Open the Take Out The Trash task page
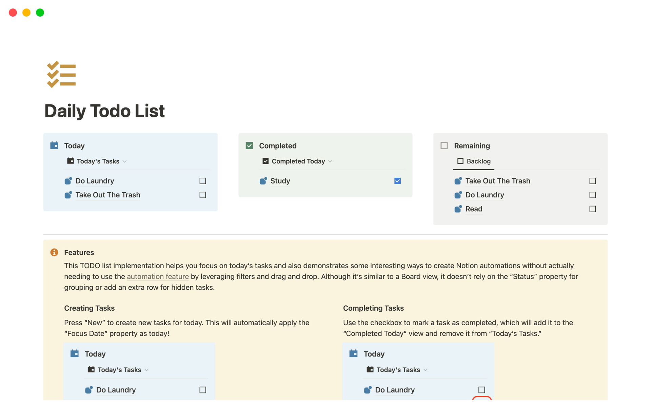Viewport: 651px width, 407px height. click(x=107, y=195)
